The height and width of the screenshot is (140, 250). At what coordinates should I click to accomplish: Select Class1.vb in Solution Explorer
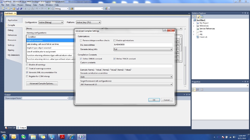tap(203, 37)
